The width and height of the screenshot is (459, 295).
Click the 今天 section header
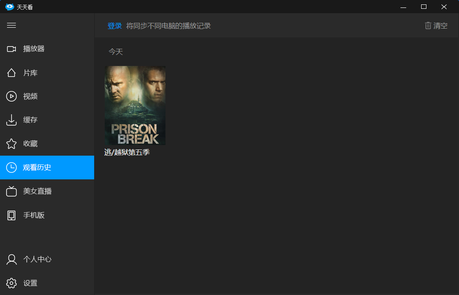(115, 52)
